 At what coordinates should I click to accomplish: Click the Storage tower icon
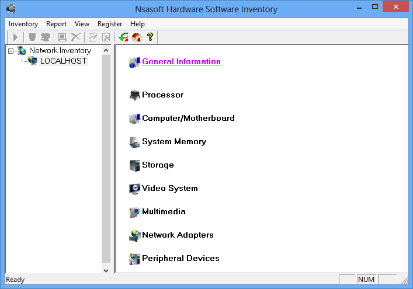(x=134, y=166)
